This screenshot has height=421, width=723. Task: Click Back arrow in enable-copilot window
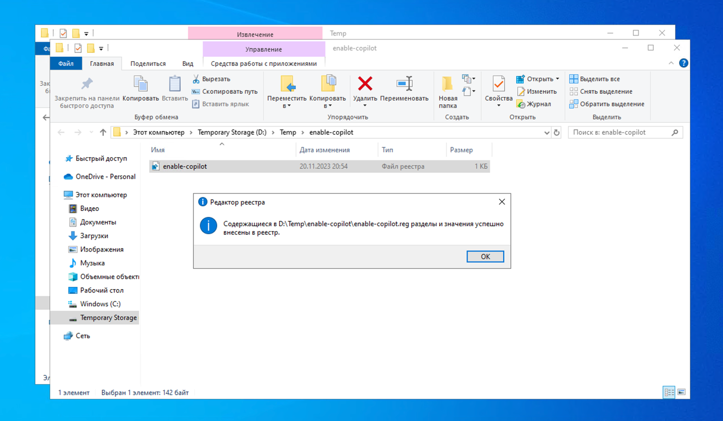click(61, 132)
